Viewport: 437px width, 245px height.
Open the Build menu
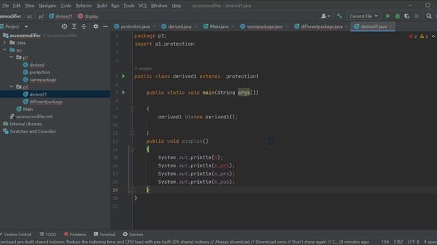pyautogui.click(x=102, y=5)
